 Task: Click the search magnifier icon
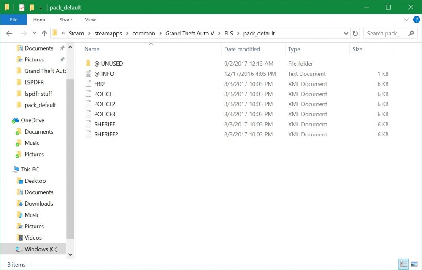(x=411, y=33)
